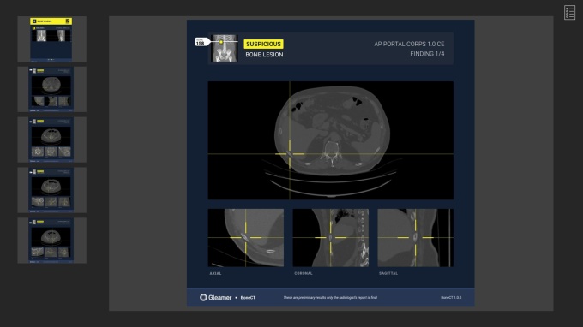The width and height of the screenshot is (583, 327).
Task: Select the second page thumbnail
Action: pos(51,89)
